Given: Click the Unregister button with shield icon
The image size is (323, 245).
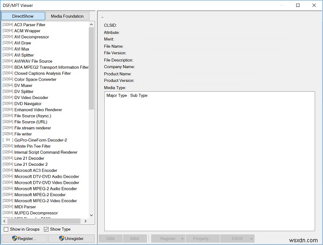Looking at the screenshot, I should [71, 239].
